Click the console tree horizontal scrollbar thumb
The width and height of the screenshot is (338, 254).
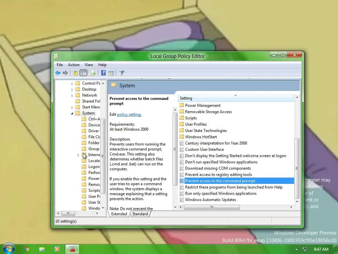pyautogui.click(x=68, y=213)
